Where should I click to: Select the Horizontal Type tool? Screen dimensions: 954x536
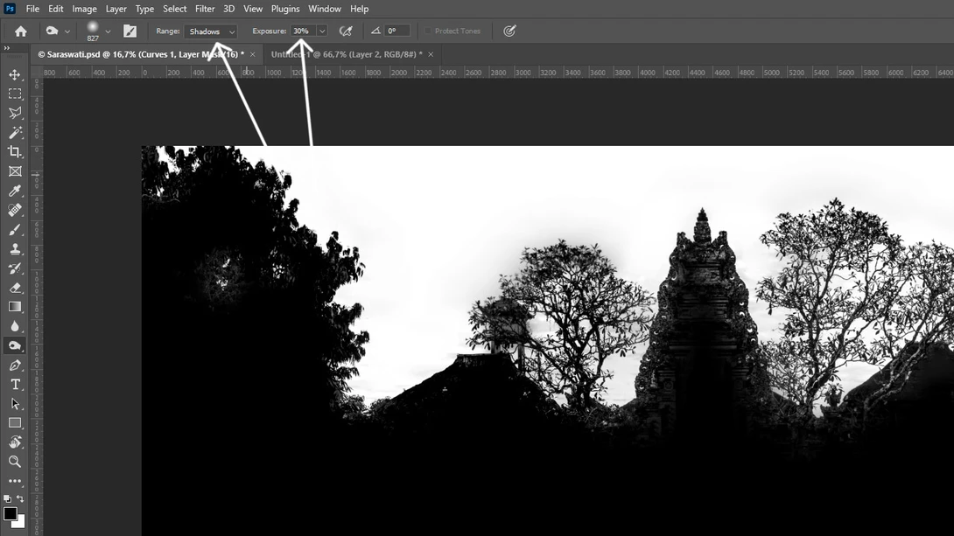point(15,384)
